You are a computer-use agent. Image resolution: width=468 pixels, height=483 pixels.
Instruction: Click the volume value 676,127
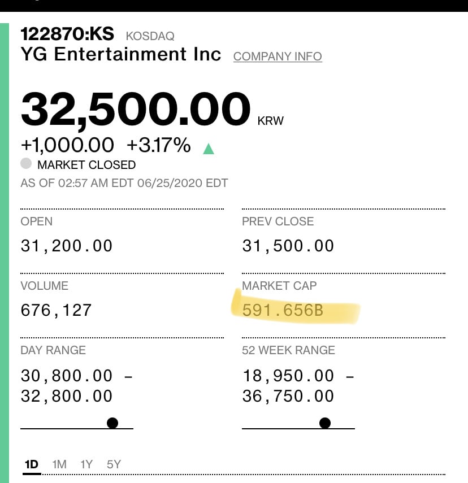pos(56,310)
